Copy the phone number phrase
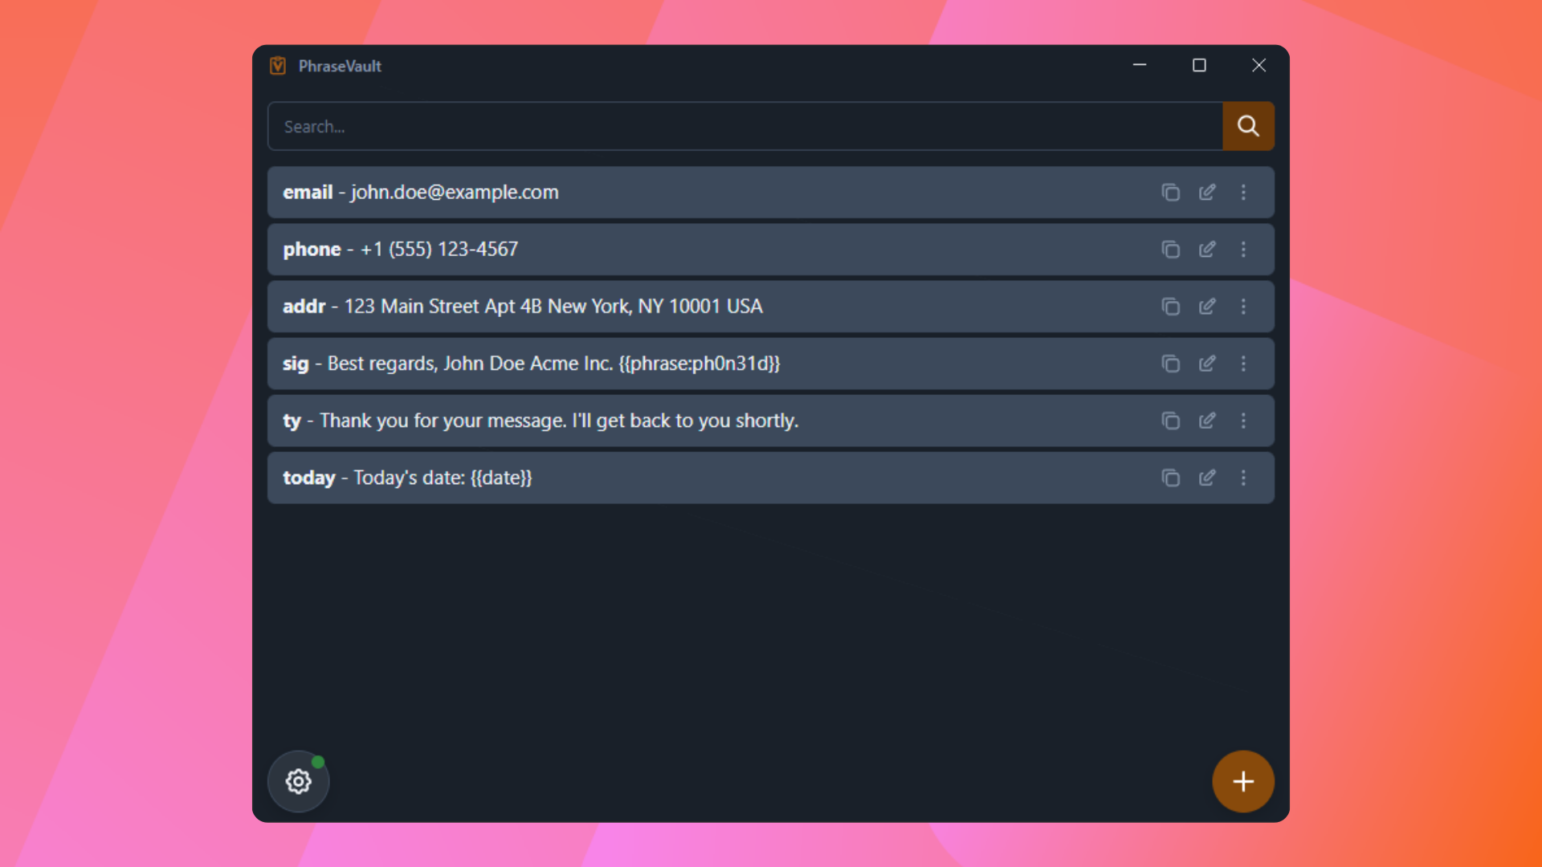Viewport: 1542px width, 867px height. click(1170, 249)
